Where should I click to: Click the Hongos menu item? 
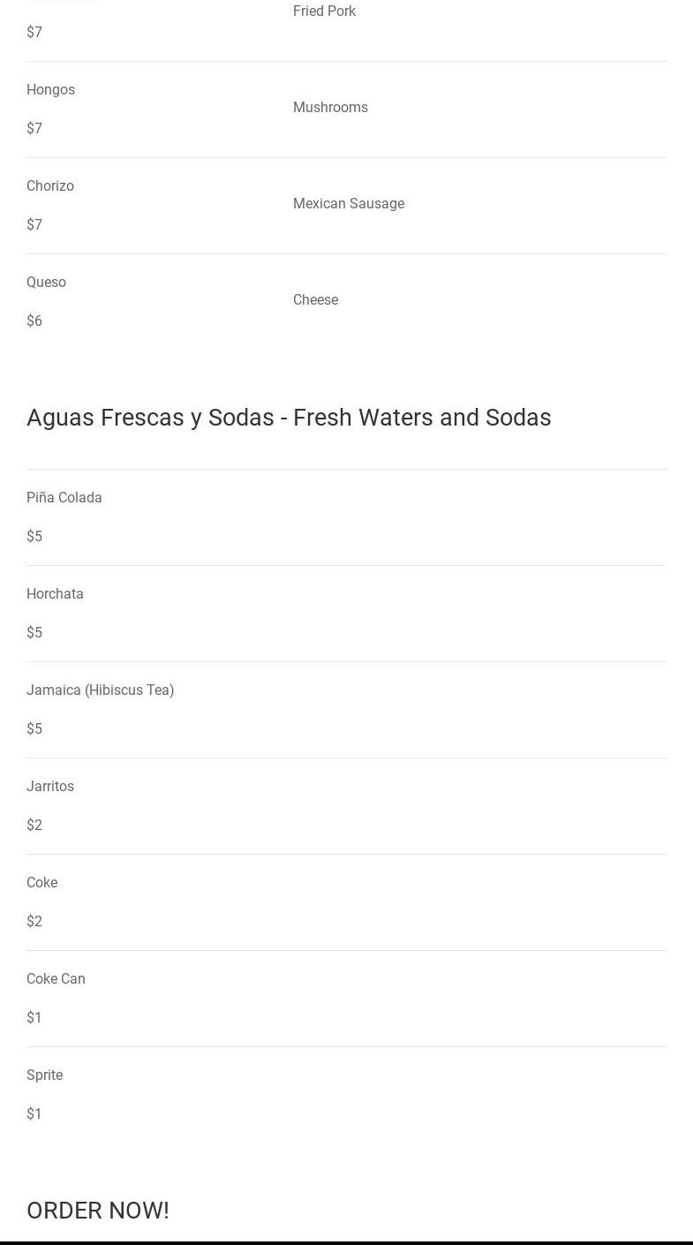[x=50, y=90]
